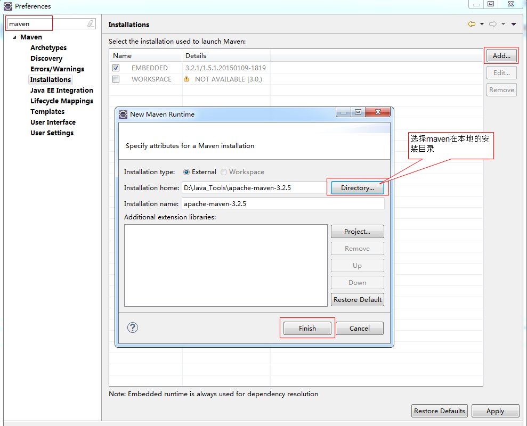Open the Lifecycle Mappings page
This screenshot has height=426, width=527.
pyautogui.click(x=62, y=101)
